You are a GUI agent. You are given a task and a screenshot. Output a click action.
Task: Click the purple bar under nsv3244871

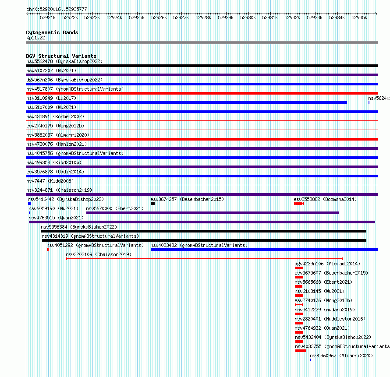(202, 194)
